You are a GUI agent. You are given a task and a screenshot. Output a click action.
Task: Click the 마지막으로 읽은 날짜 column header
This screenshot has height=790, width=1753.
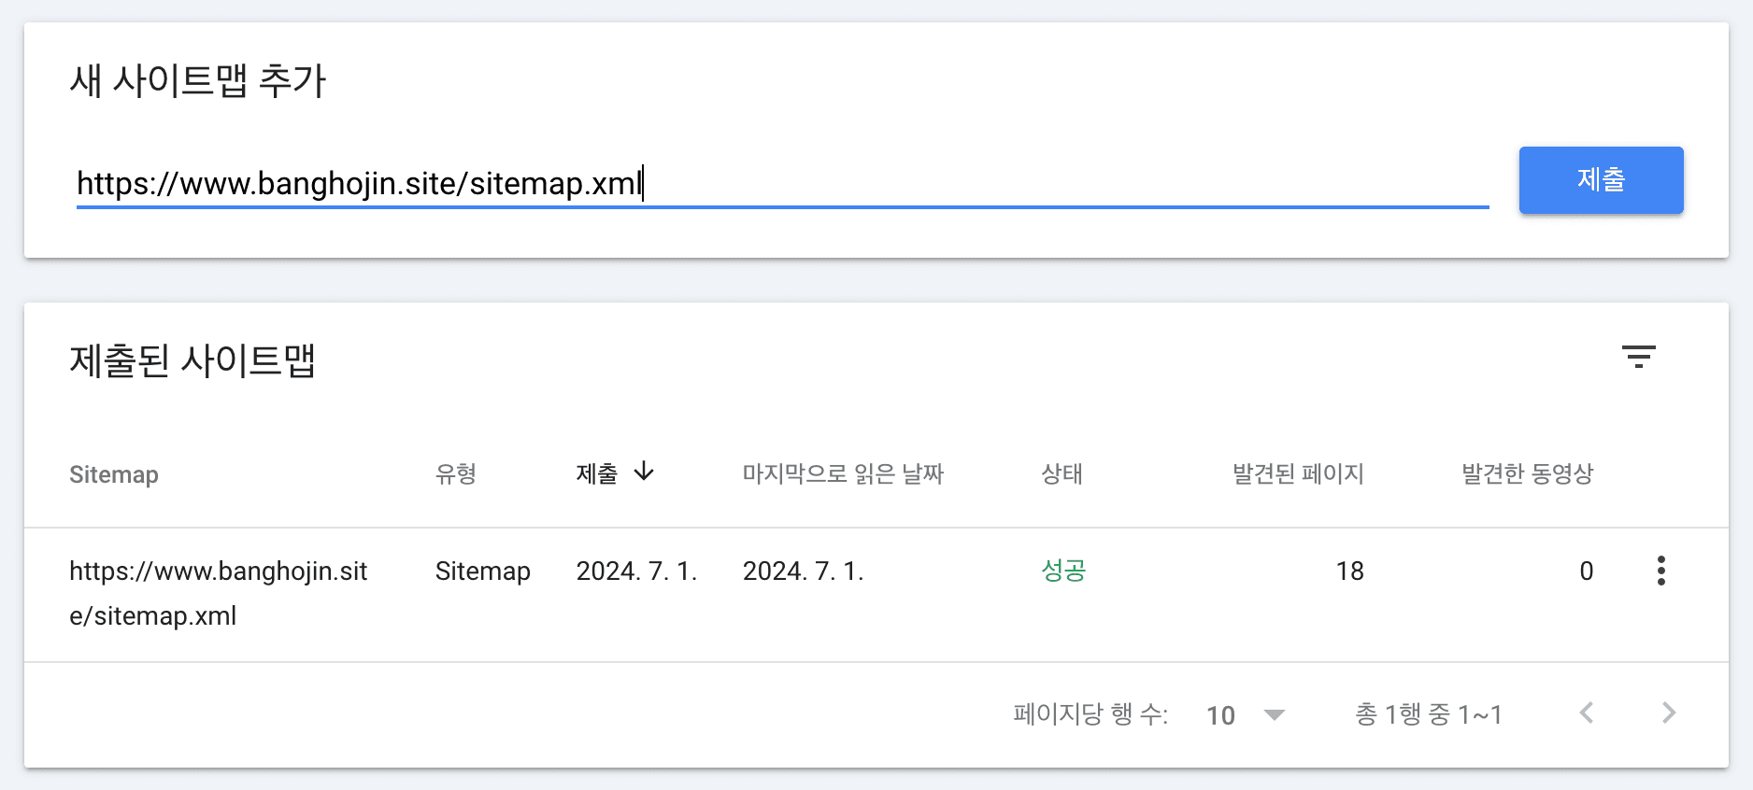(843, 474)
